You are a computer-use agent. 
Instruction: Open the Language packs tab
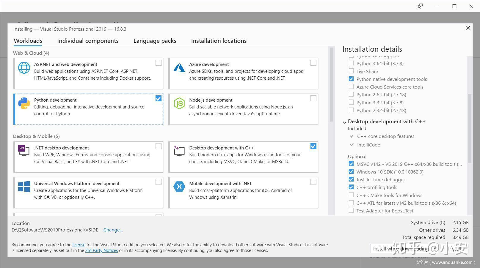tap(155, 41)
